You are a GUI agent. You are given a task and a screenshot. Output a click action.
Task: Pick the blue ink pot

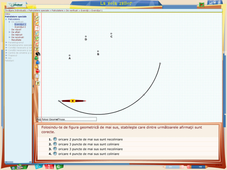pos(38,62)
